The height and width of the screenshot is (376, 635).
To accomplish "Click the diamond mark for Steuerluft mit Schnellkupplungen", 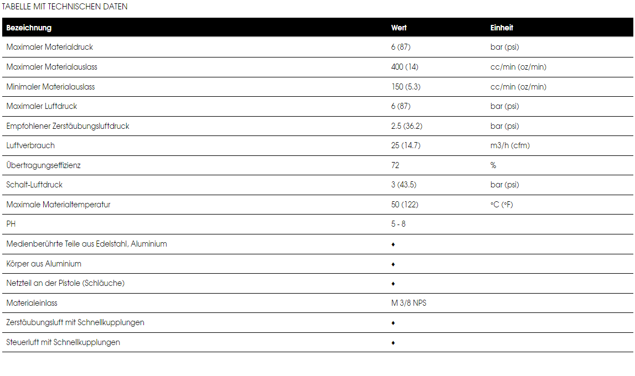I will click(x=393, y=342).
